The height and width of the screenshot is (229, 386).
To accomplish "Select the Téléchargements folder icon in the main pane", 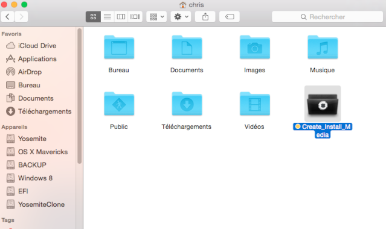I will 187,104.
